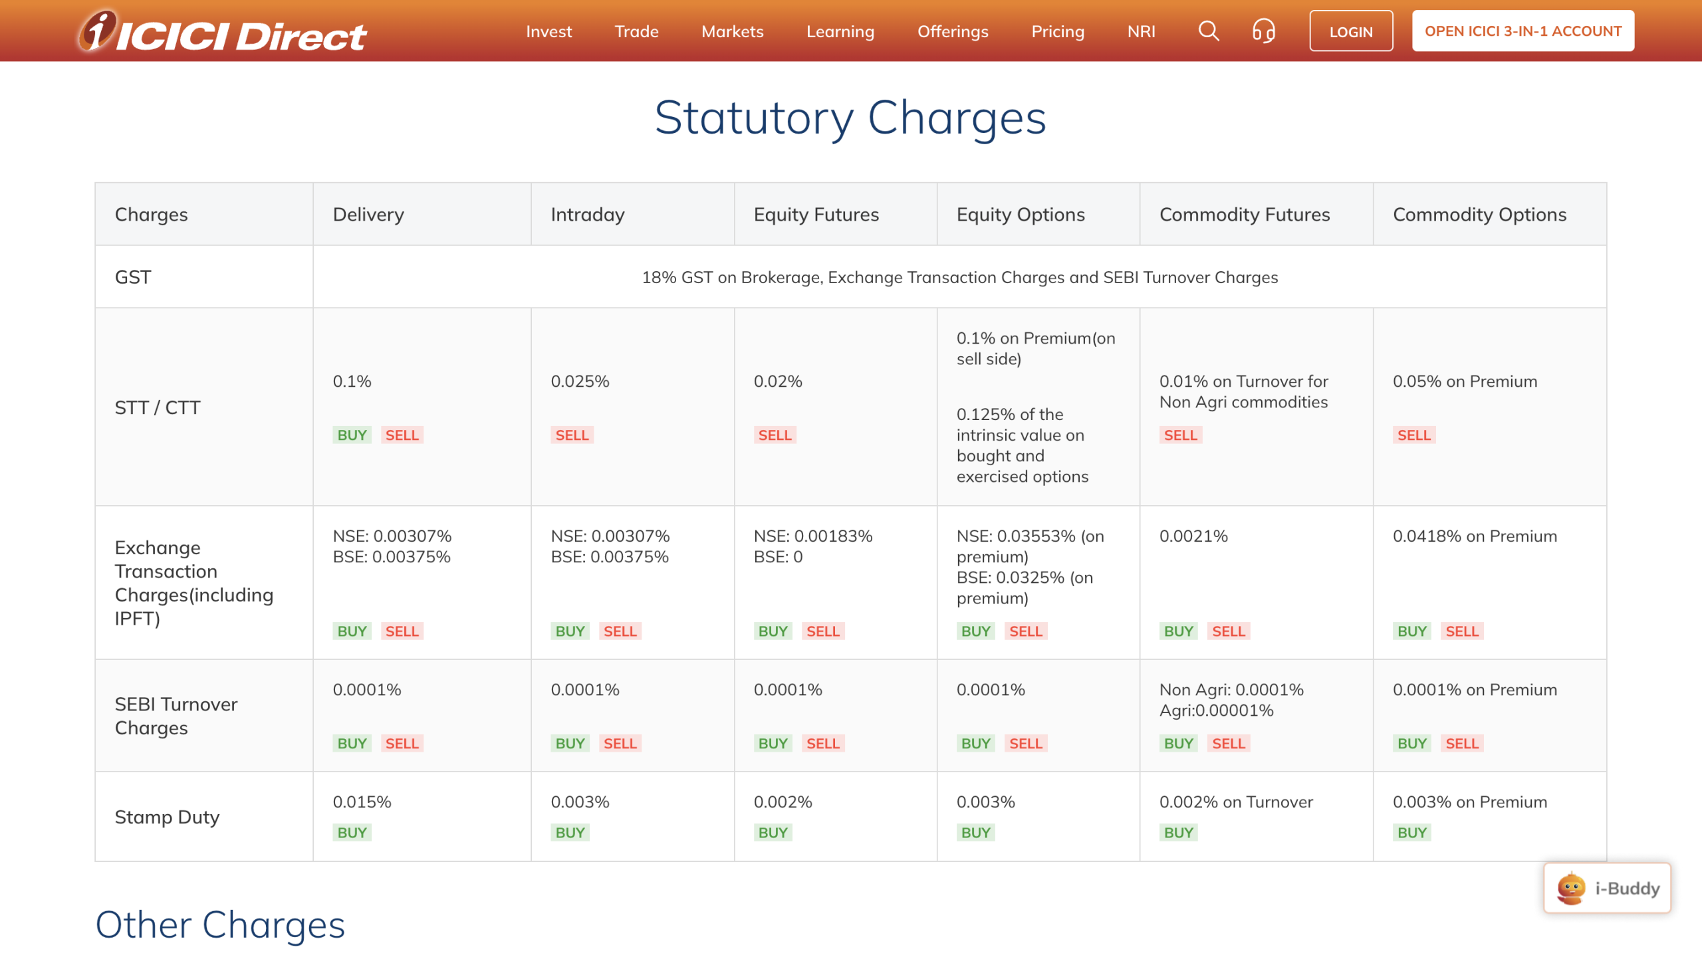This screenshot has width=1702, height=963.
Task: Open the NRI section
Action: click(1141, 31)
